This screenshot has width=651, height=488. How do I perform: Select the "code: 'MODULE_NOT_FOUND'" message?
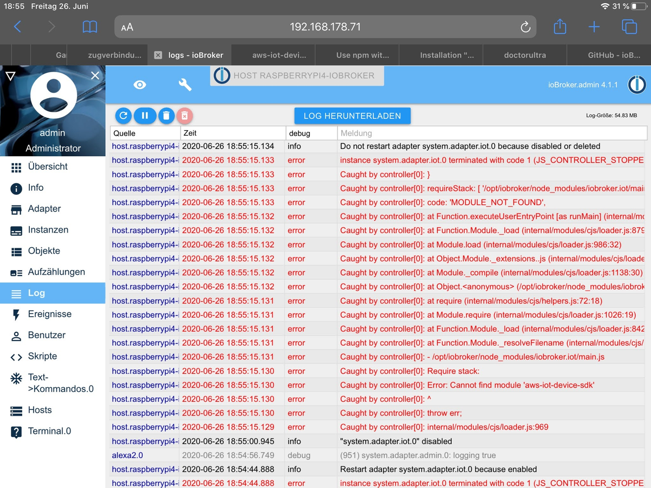tap(442, 202)
